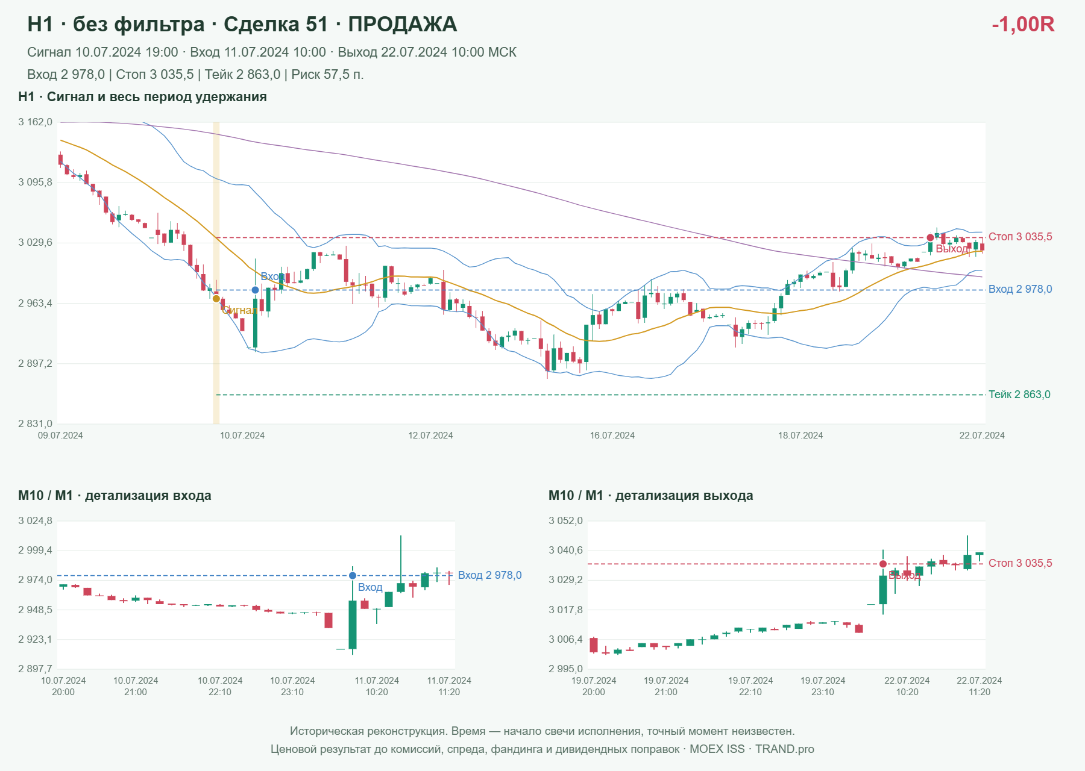Click the 'Стоп 3 035,5' label on H1 chart
Image resolution: width=1085 pixels, height=771 pixels.
(x=1021, y=237)
